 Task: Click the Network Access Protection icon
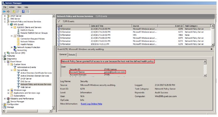[x=15, y=47]
